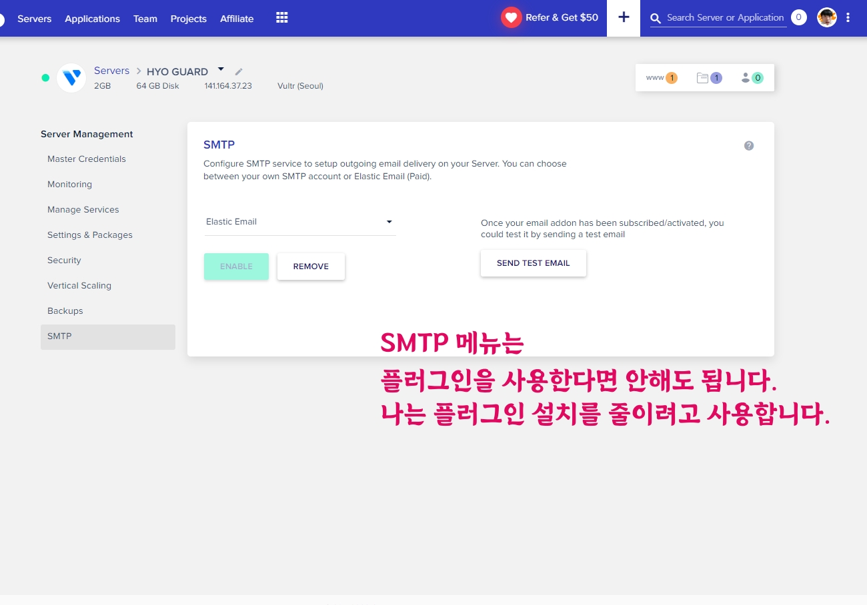Select Monitoring in sidebar
This screenshot has height=605, width=867.
108,185
